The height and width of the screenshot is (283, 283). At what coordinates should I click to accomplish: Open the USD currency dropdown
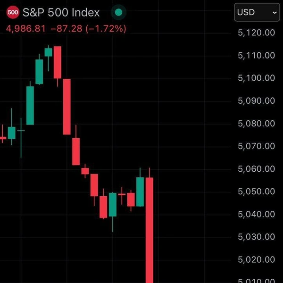(x=256, y=12)
